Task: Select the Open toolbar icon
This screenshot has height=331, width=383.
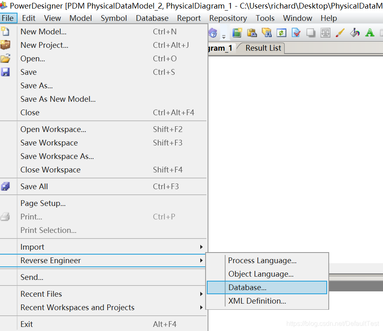Action: click(5, 58)
